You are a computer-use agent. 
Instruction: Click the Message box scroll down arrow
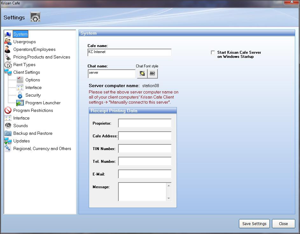(x=169, y=198)
